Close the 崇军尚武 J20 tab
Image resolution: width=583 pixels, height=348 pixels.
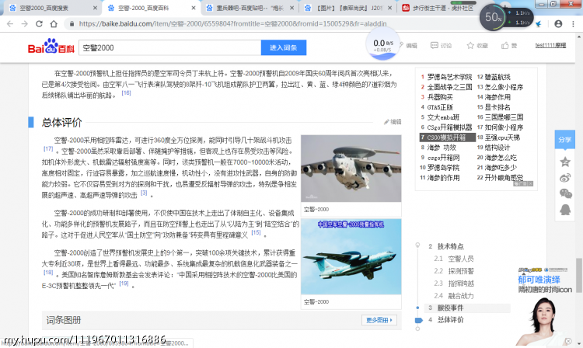click(x=389, y=8)
